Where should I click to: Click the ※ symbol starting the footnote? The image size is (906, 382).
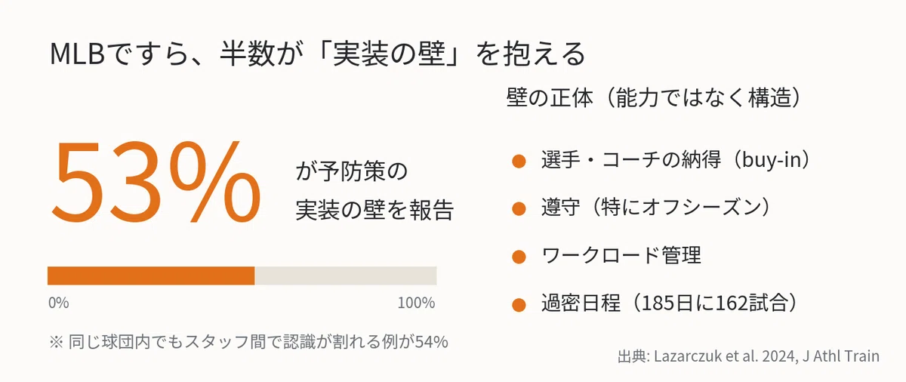pos(56,342)
